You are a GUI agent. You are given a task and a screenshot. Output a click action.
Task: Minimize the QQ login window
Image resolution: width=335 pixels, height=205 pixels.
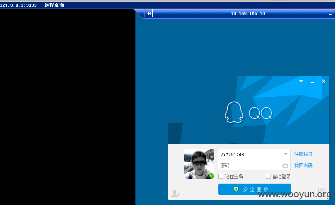click(312, 81)
